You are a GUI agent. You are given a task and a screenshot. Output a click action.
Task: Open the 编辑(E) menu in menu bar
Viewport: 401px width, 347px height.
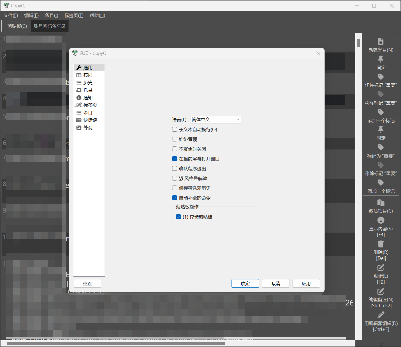point(31,16)
